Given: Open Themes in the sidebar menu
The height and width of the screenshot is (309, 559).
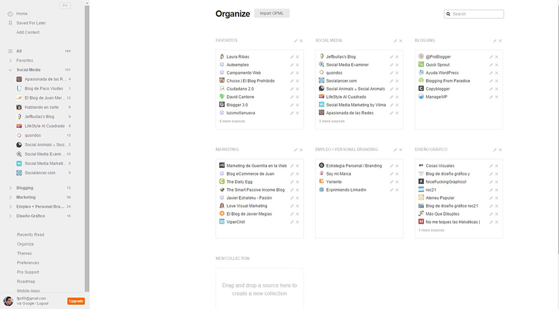Looking at the screenshot, I should 24,253.
